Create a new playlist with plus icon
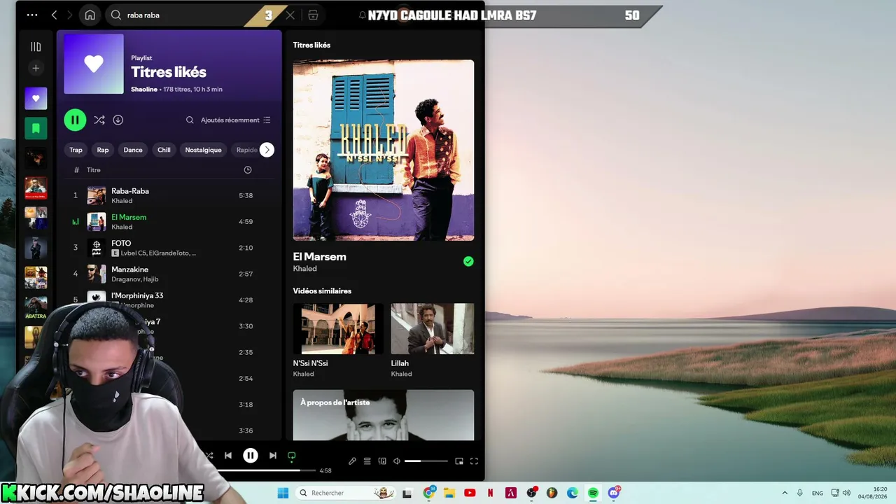 (36, 68)
